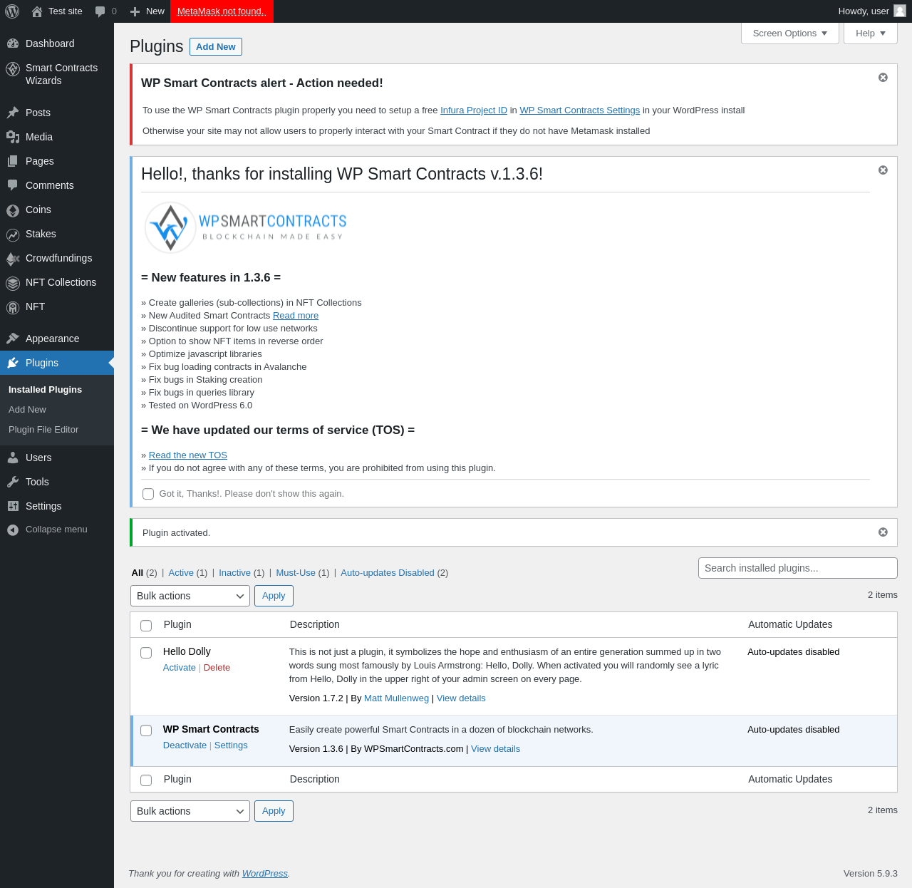Click the Tools wrench icon
Screen dimensions: 912x888
[x=13, y=482]
